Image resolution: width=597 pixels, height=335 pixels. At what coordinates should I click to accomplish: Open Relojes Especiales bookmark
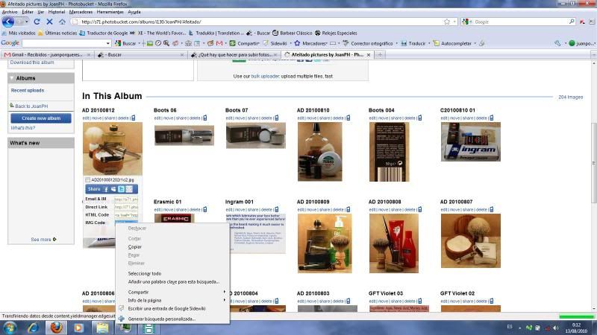tap(336, 33)
